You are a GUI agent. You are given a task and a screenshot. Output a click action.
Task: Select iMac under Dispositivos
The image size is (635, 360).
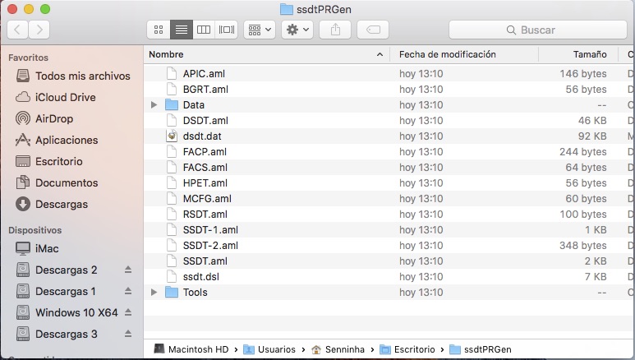coord(37,248)
